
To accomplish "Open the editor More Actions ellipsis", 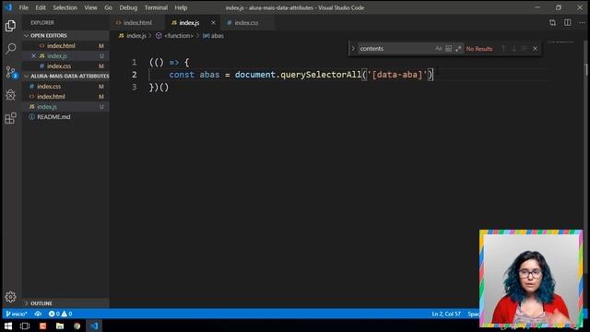I will [x=582, y=22].
